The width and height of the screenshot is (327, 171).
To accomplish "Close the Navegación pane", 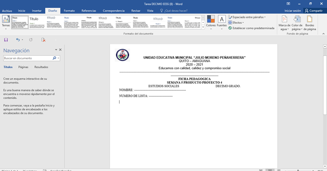I will [x=60, y=50].
